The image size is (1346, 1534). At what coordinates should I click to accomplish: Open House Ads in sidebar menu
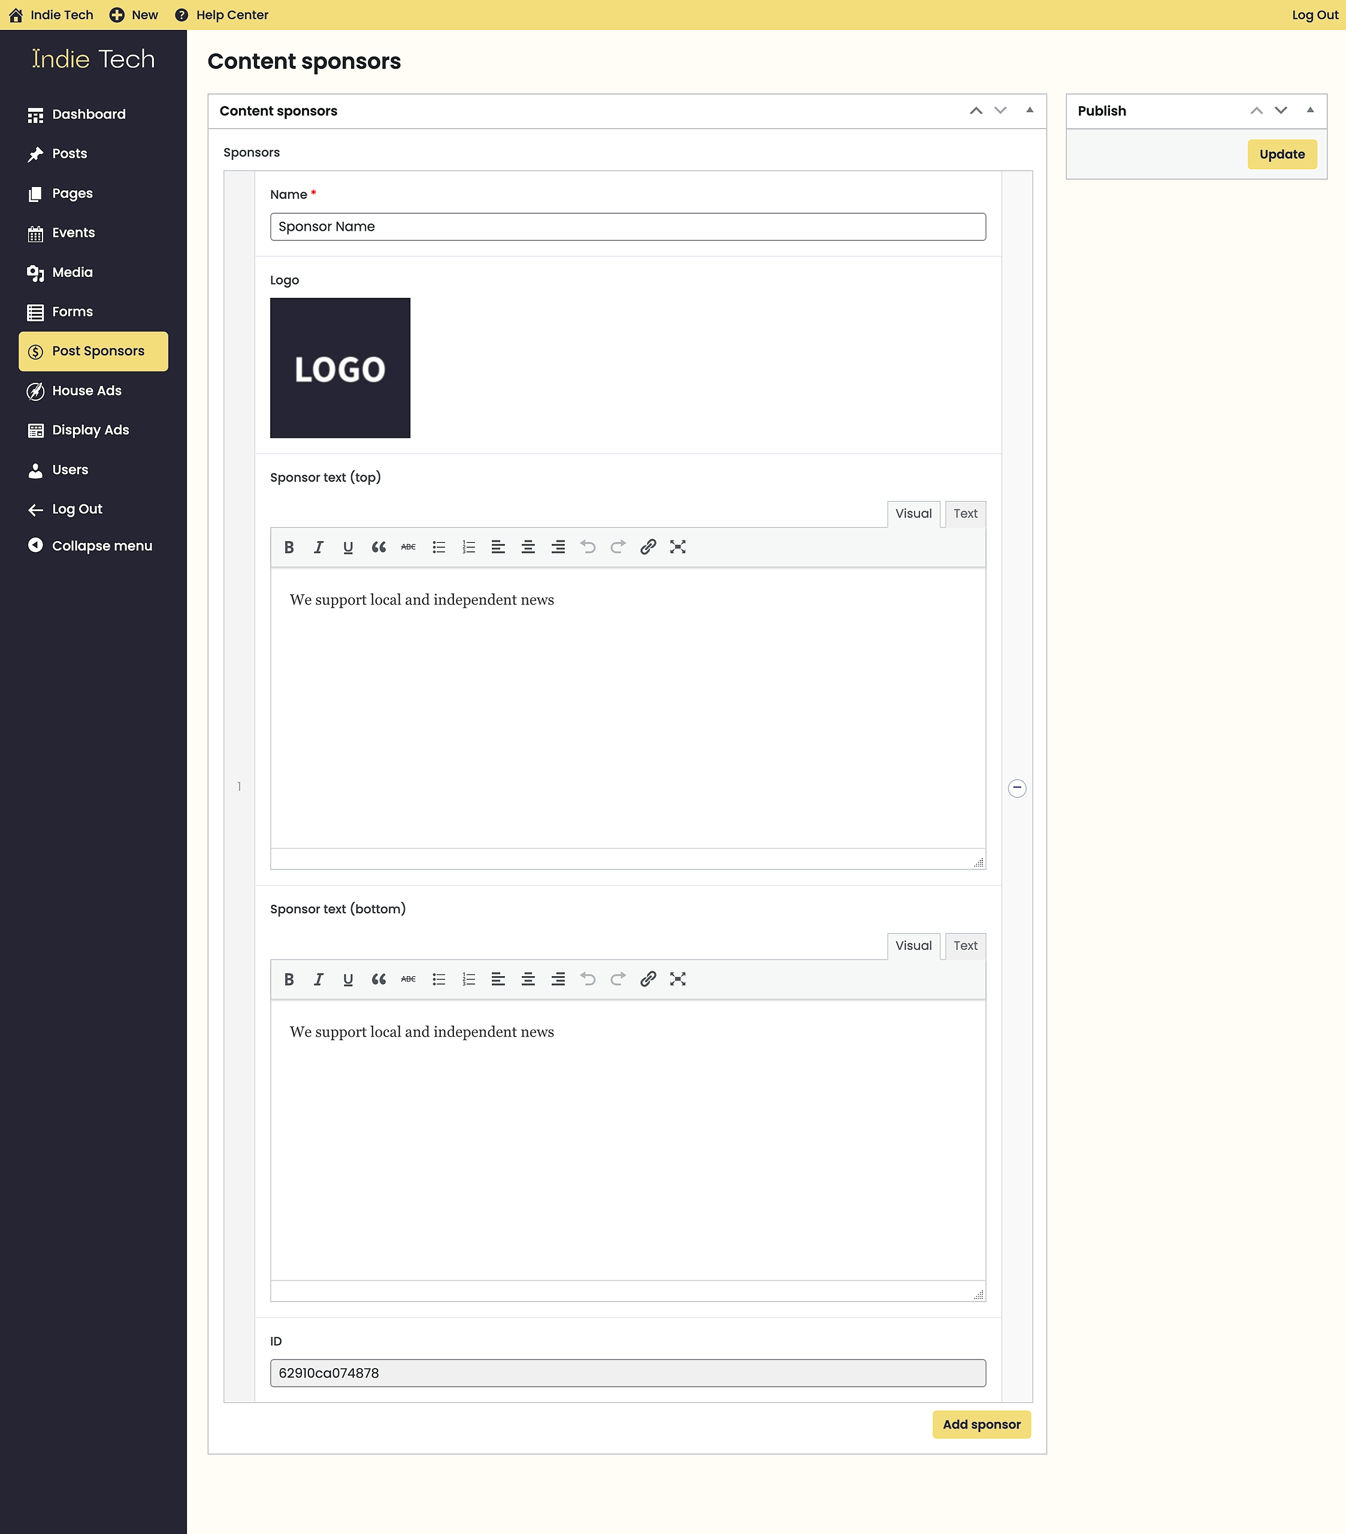click(x=87, y=390)
